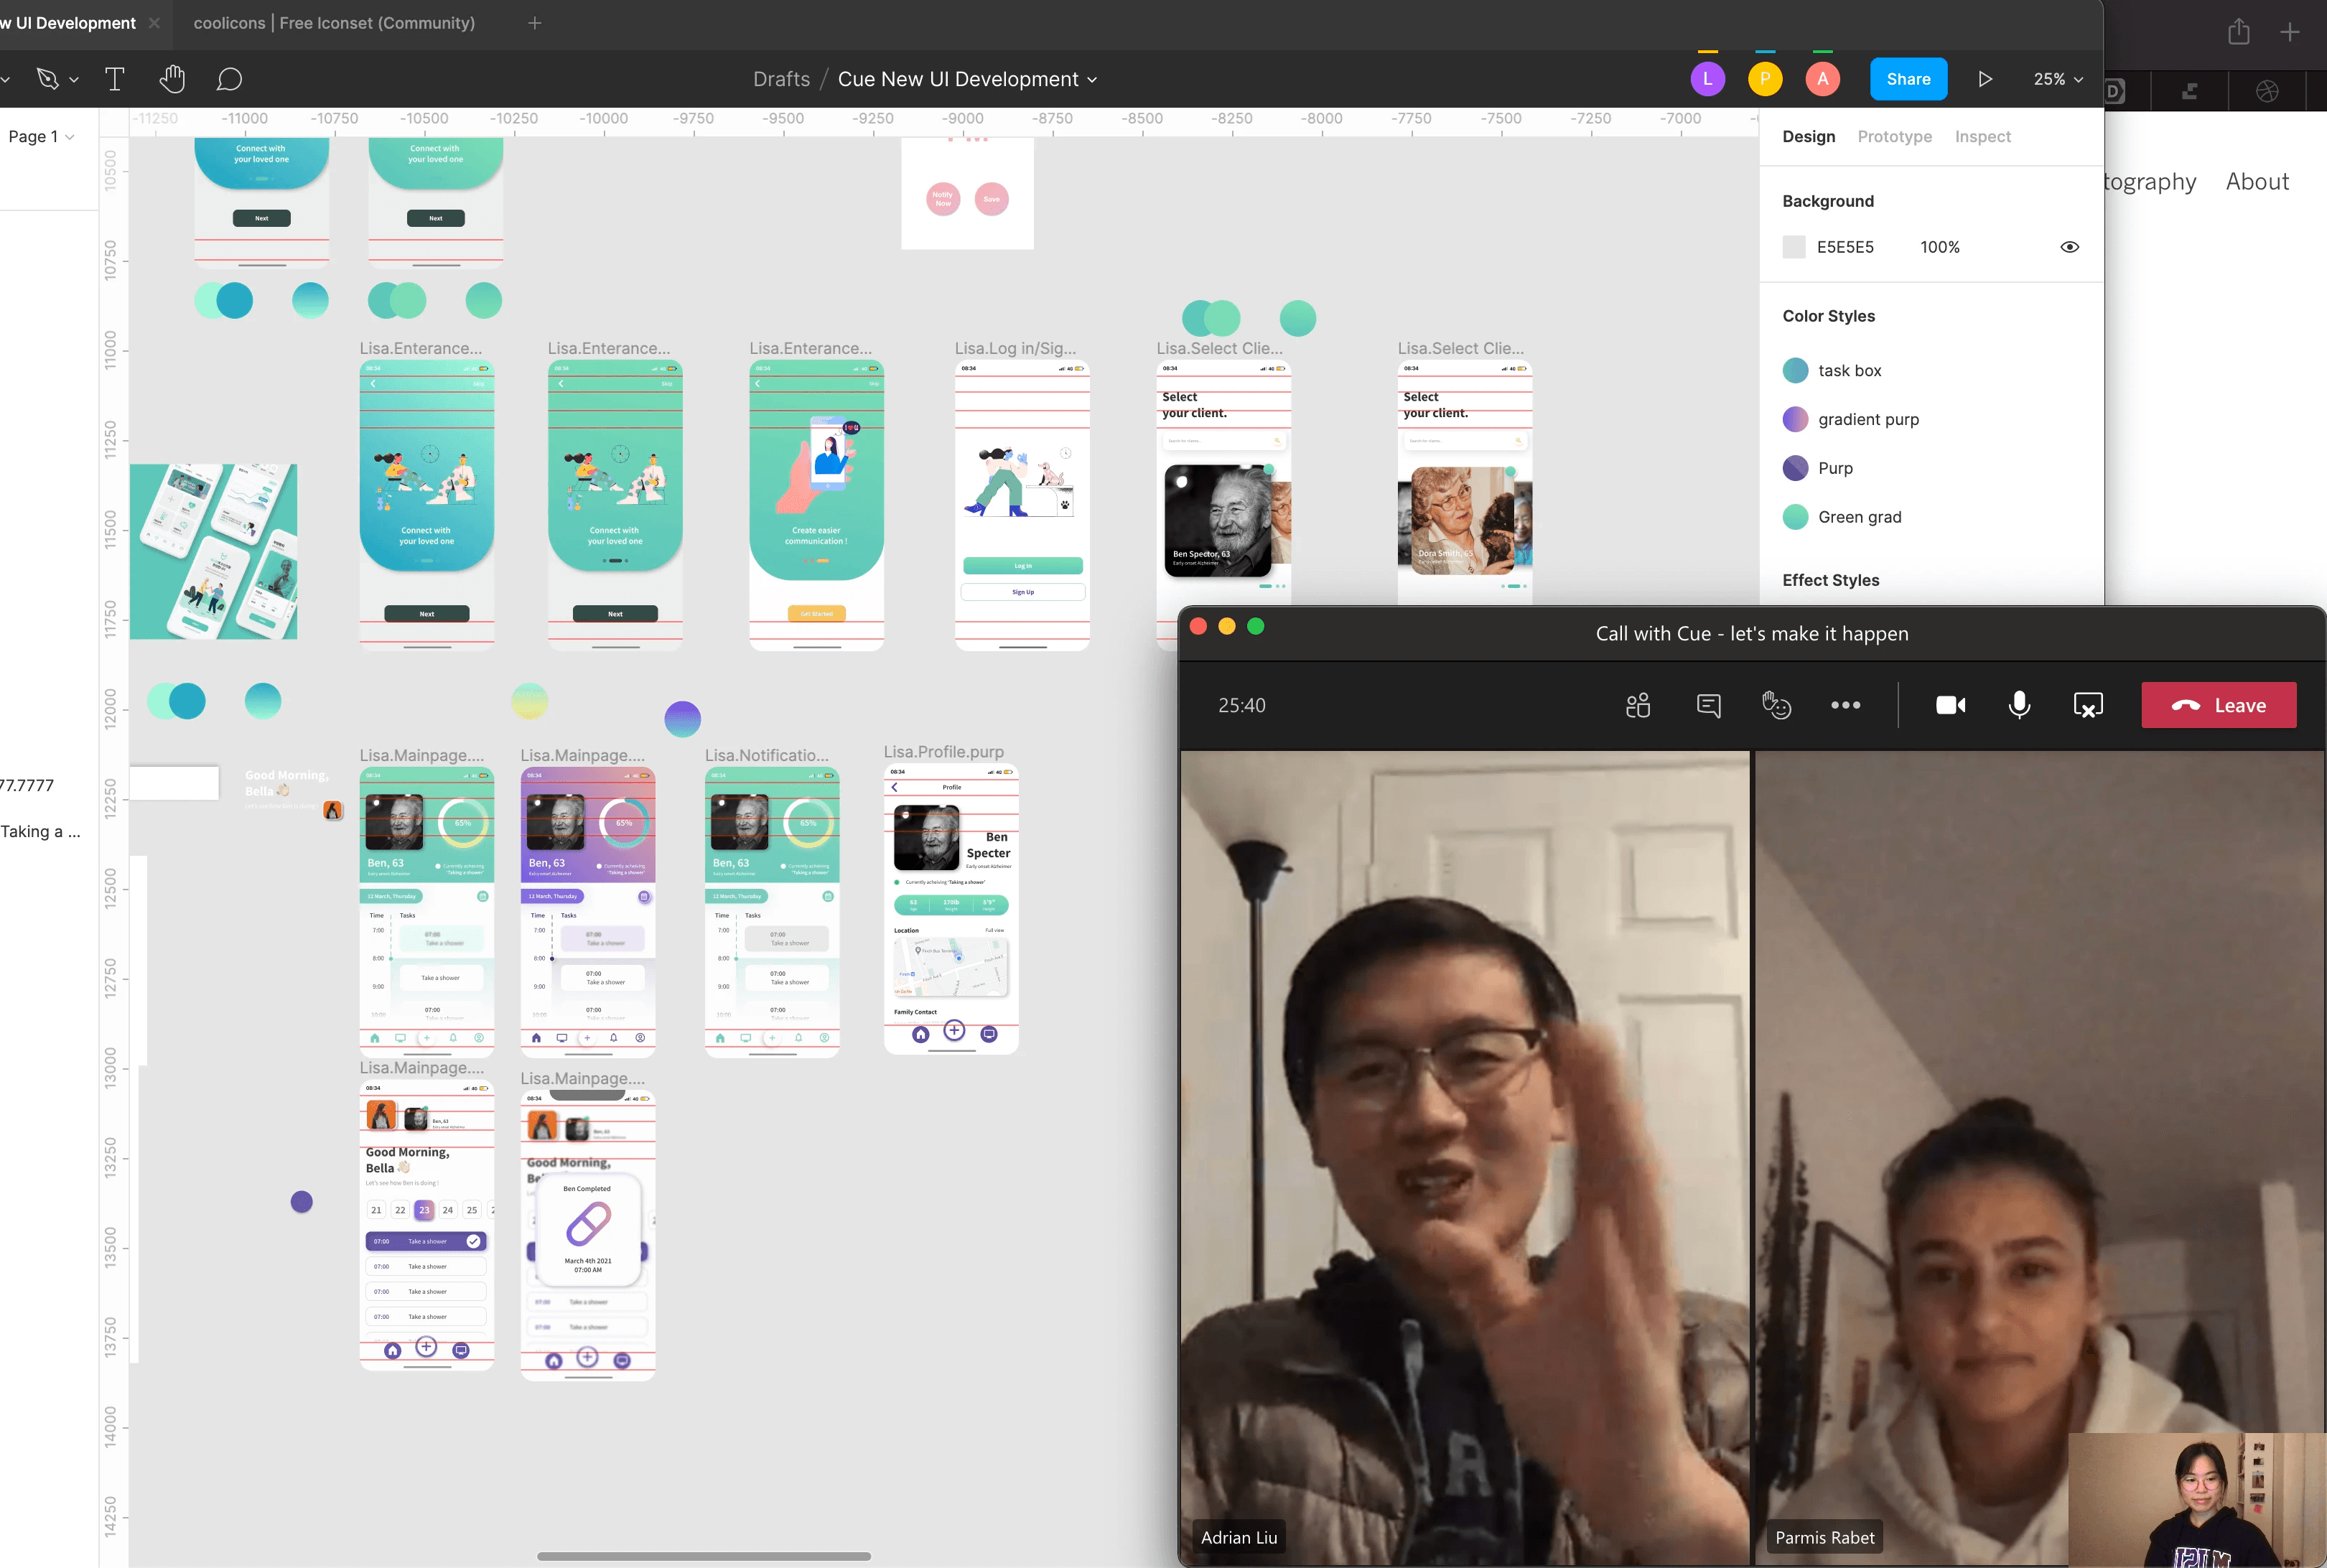Switch to the Inspect tab
This screenshot has height=1568, width=2327.
tap(1982, 137)
